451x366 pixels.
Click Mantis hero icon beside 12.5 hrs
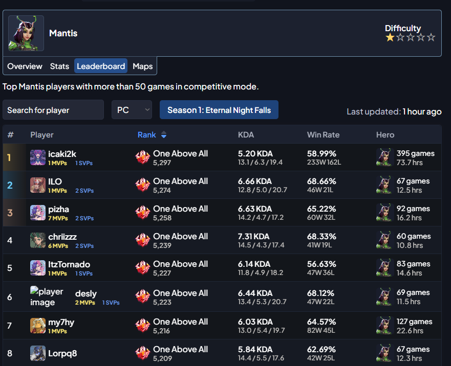click(x=384, y=185)
